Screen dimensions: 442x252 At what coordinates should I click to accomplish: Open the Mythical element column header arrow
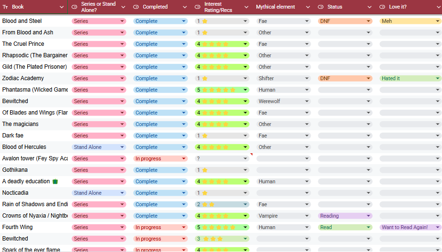pyautogui.click(x=306, y=7)
